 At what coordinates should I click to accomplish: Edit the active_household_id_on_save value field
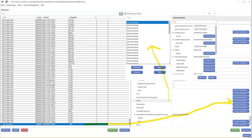point(204,26)
